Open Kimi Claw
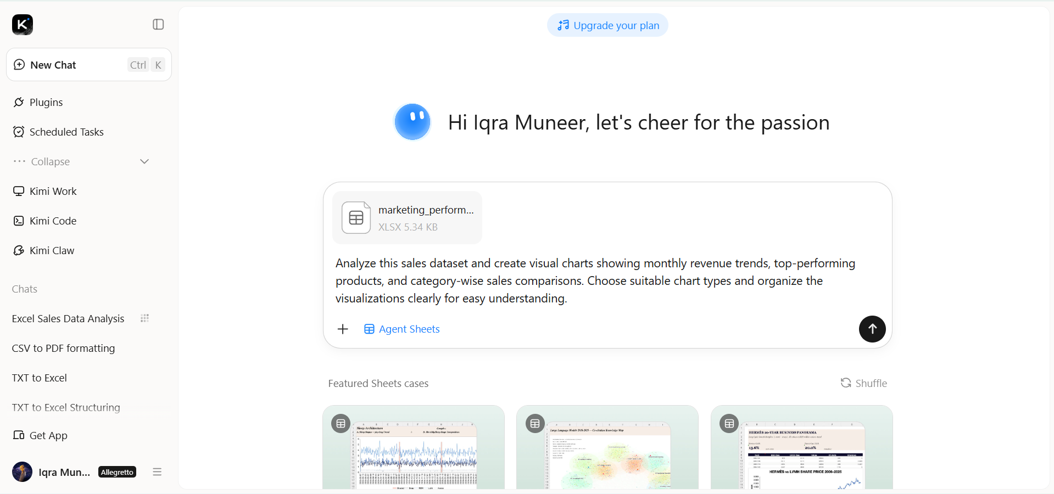 coord(44,250)
